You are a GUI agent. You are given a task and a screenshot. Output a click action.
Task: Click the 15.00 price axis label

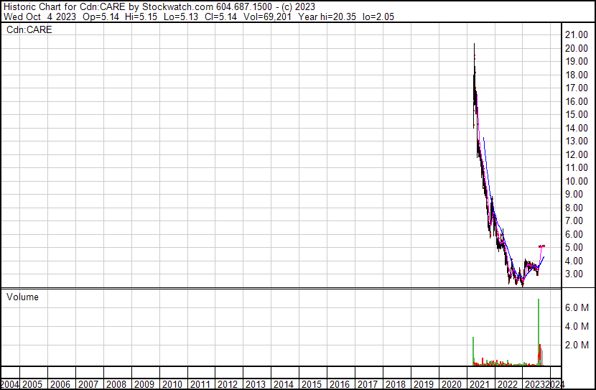(577, 114)
